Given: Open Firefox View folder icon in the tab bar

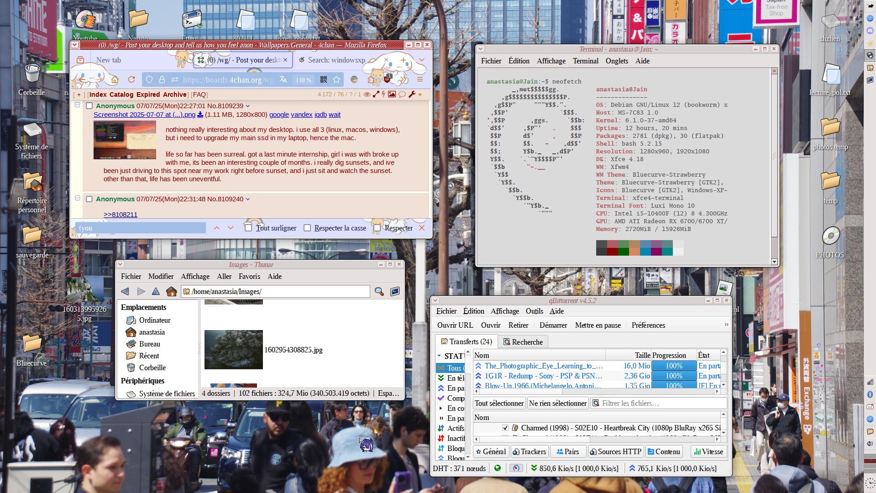Looking at the screenshot, I should (x=80, y=60).
